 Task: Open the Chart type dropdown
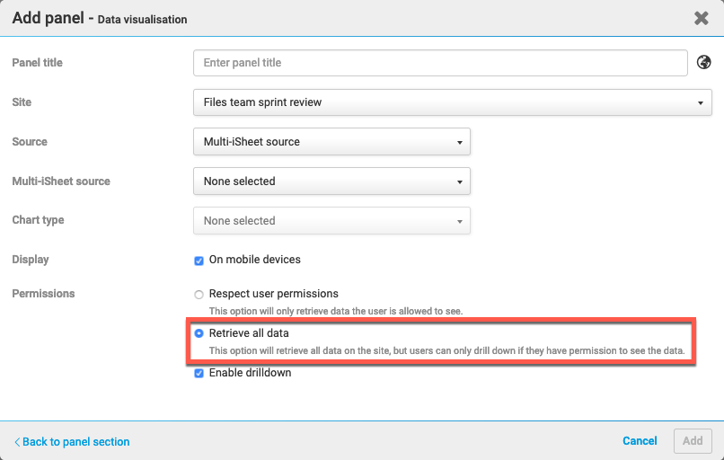pos(331,221)
